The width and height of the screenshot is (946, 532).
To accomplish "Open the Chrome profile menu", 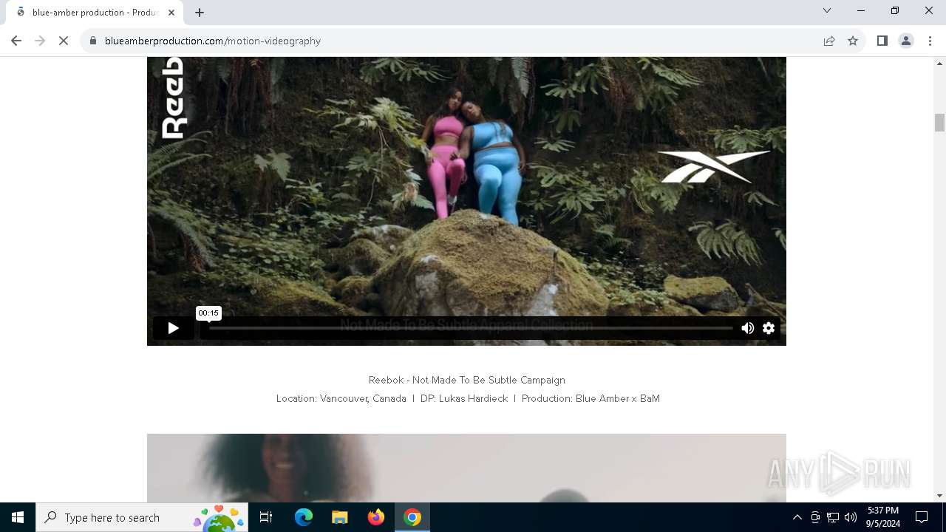I will 906,41.
